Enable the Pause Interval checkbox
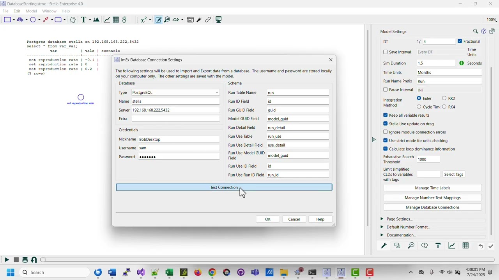 click(386, 89)
